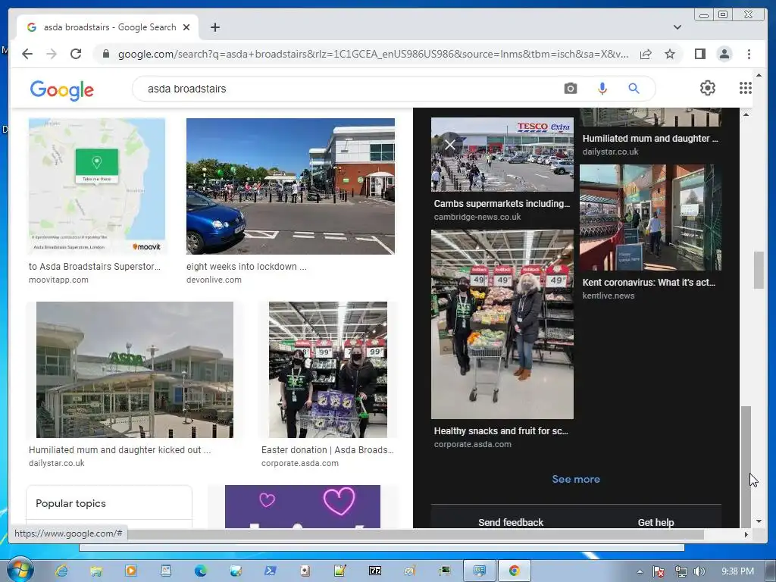Expand the tab search dropdown
The width and height of the screenshot is (776, 582).
point(677,27)
